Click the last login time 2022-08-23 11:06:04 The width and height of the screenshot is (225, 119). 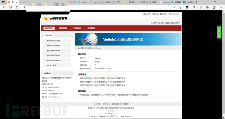103,69
